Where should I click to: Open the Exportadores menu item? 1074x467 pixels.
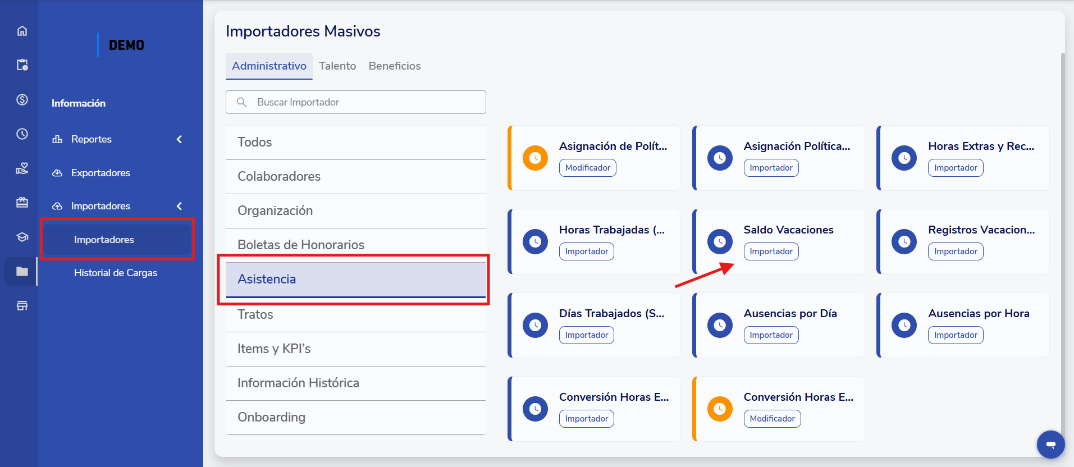[x=100, y=173]
